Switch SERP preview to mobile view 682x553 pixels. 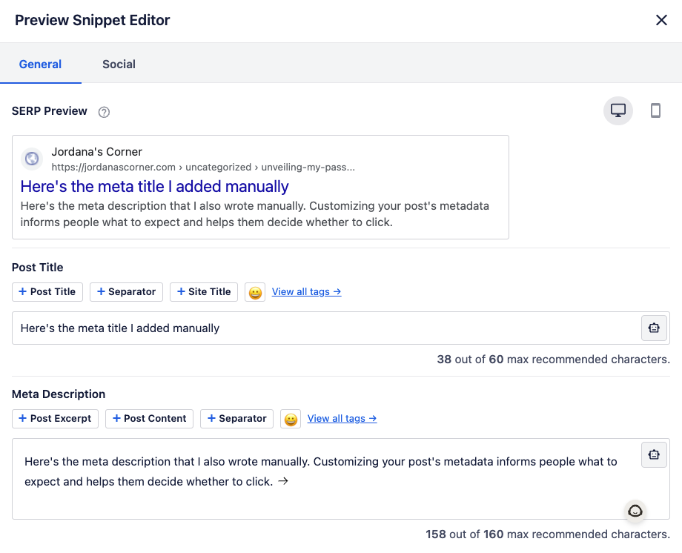[655, 110]
